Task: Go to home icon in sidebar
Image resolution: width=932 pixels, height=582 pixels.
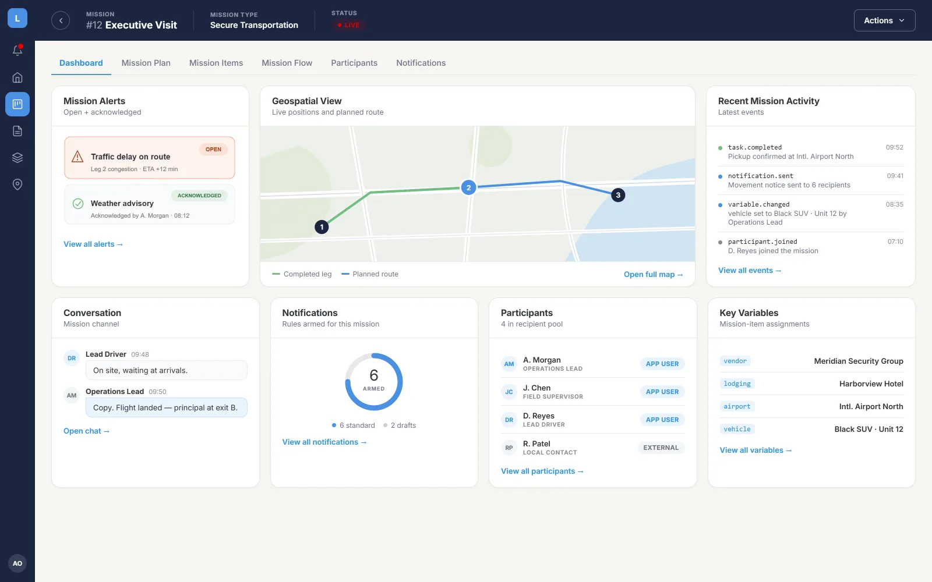Action: pyautogui.click(x=17, y=77)
